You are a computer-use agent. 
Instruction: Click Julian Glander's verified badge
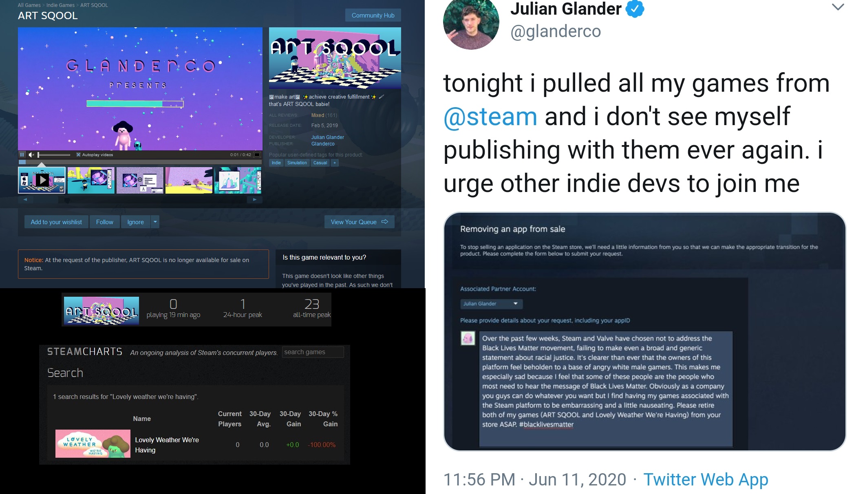(635, 9)
